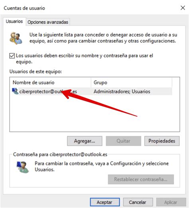Image resolution: width=189 pixels, height=208 pixels.
Task: Click the checkbox label text about contraseña
Action: click(85, 59)
